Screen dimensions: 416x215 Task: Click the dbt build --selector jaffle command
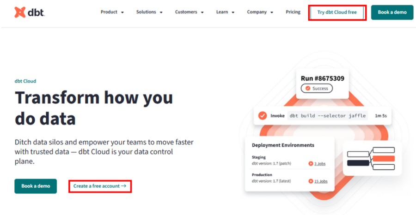[x=328, y=116]
